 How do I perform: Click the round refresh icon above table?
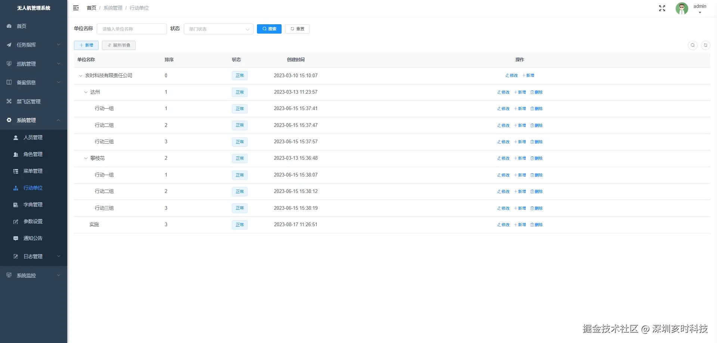(x=705, y=45)
